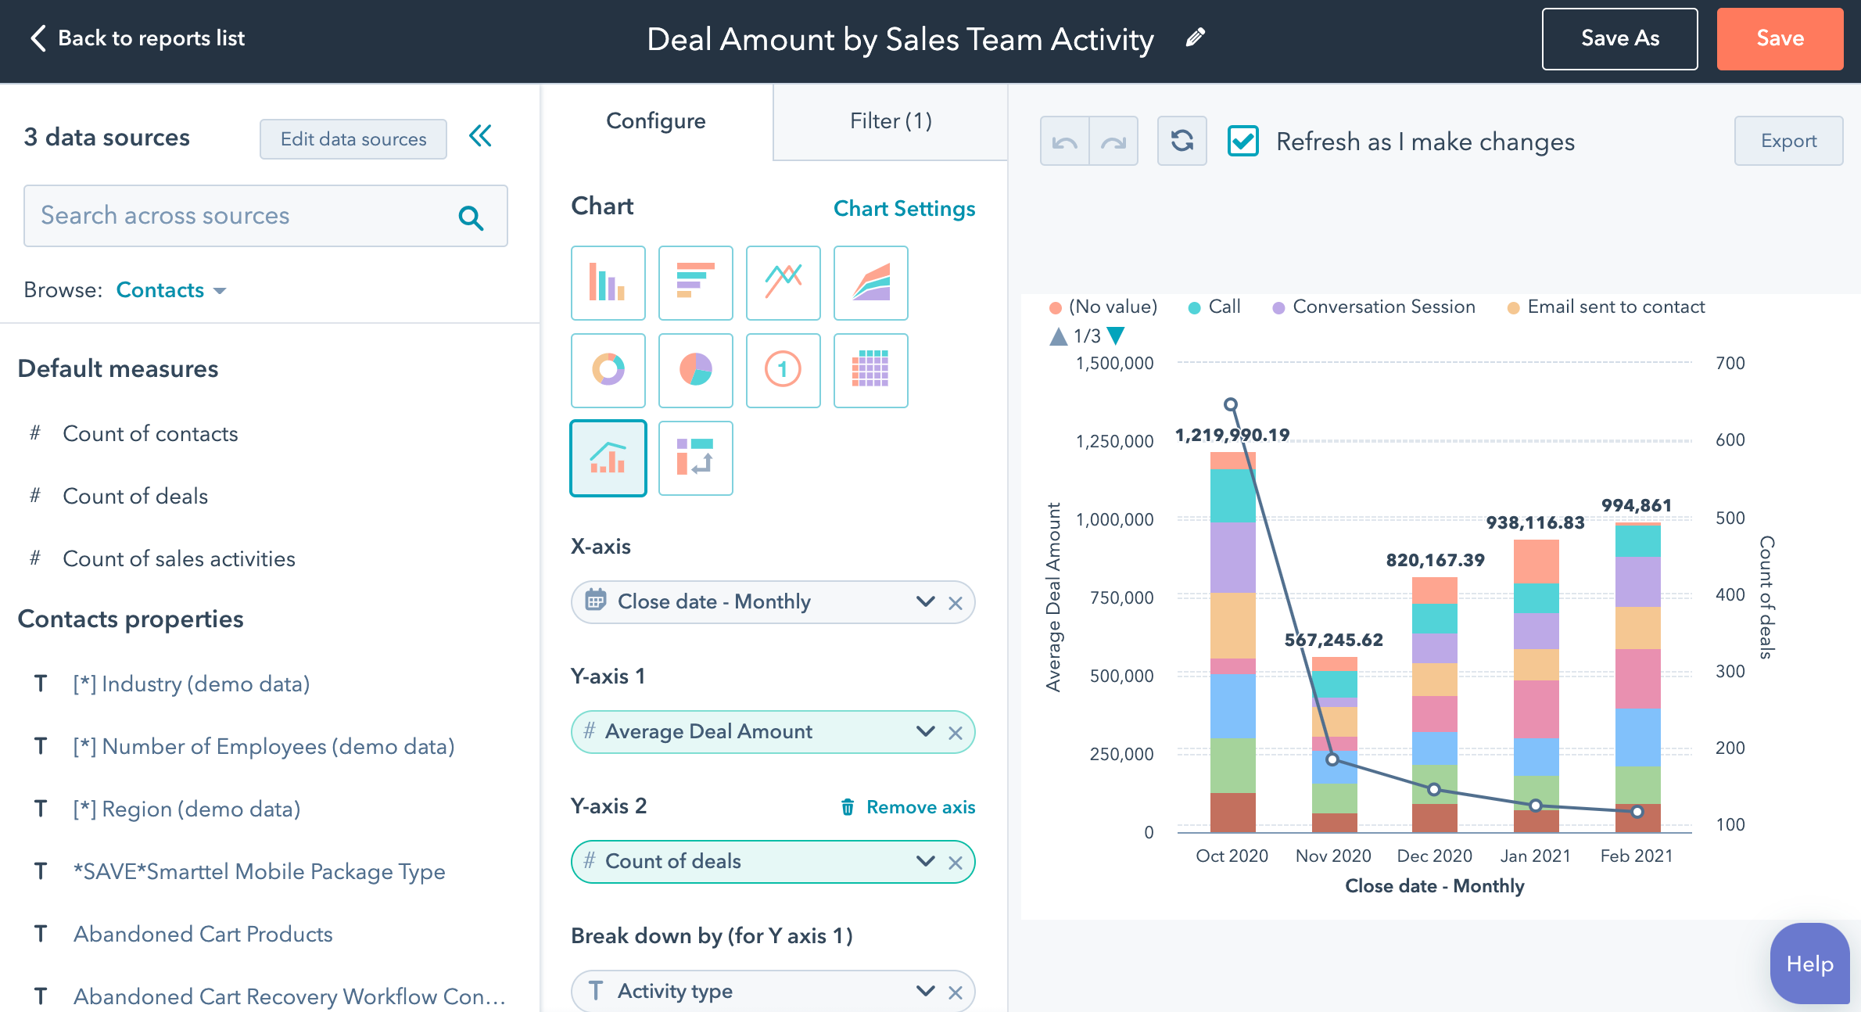This screenshot has width=1861, height=1012.
Task: Click the undo arrow icon
Action: (x=1067, y=139)
